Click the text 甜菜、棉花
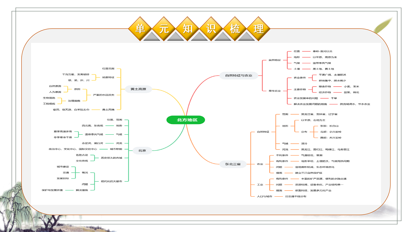Image resolution: width=413 pixels, height=232 pixels. (351, 92)
